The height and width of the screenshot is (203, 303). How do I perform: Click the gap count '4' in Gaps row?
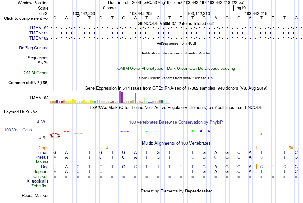point(107,148)
